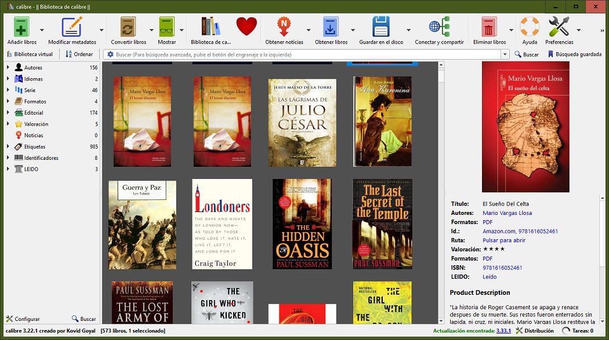Click the red heart donate icon
The width and height of the screenshot is (609, 340).
[x=246, y=27]
